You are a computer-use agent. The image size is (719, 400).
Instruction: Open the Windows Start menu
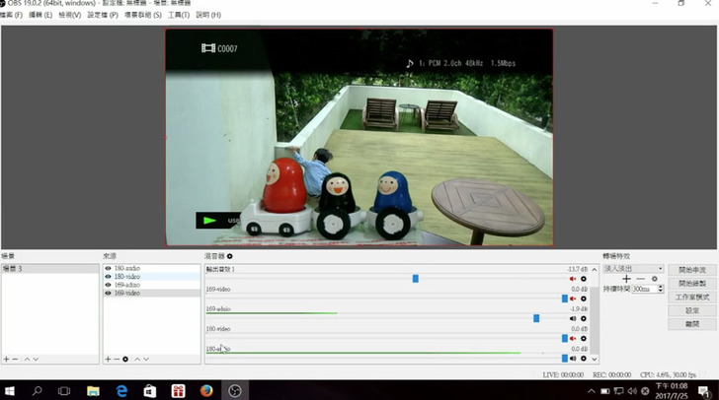[x=9, y=391]
